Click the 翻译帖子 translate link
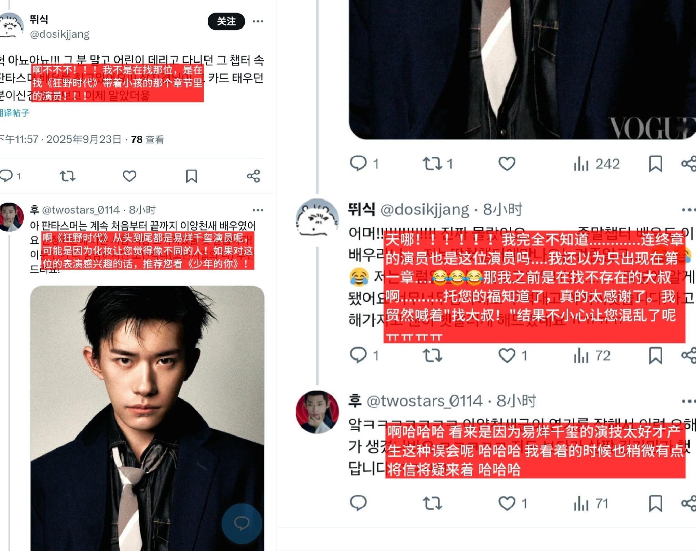Image resolution: width=696 pixels, height=551 pixels. 14,112
